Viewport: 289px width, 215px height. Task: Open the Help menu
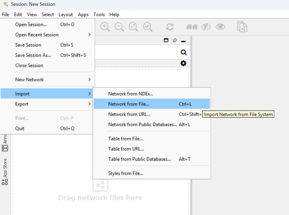tap(114, 14)
